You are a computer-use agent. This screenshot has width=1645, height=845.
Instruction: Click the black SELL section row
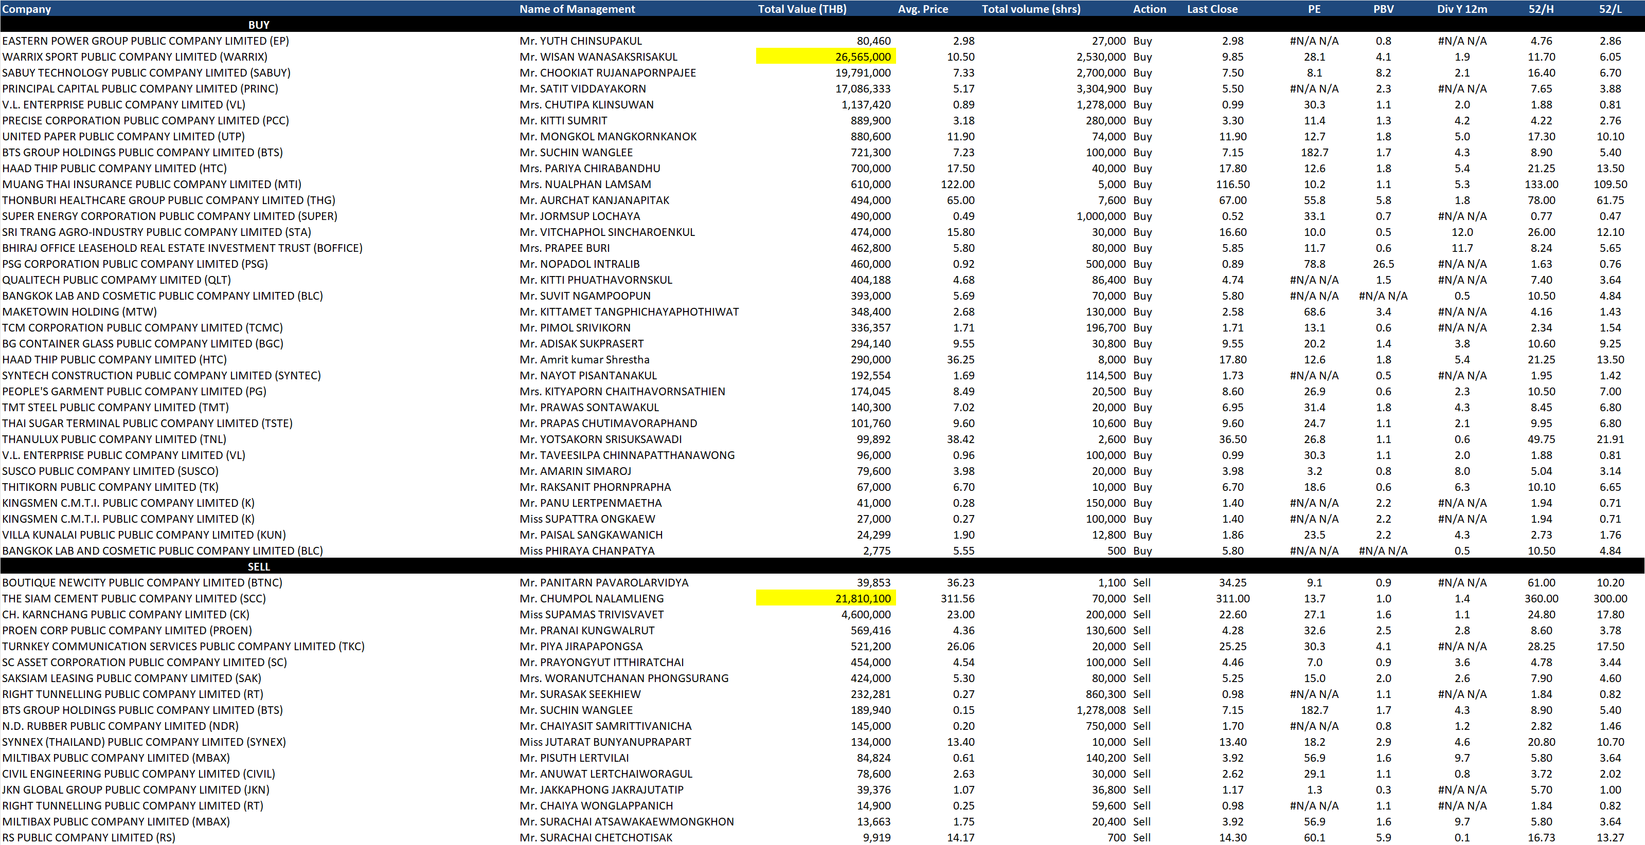[x=259, y=567]
